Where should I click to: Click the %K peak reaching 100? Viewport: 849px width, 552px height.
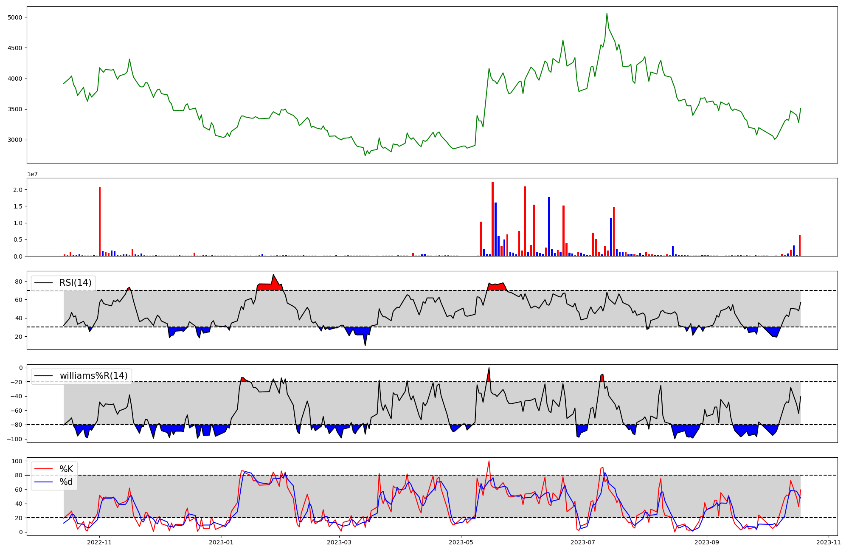[489, 462]
